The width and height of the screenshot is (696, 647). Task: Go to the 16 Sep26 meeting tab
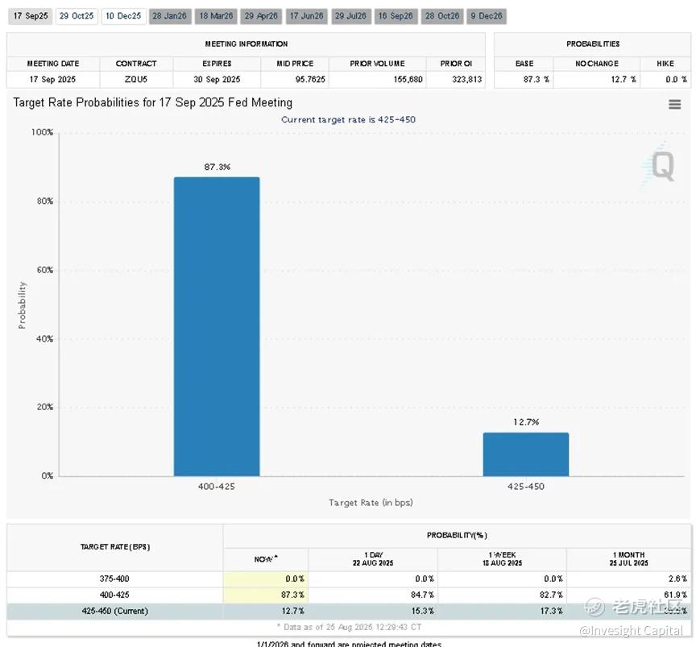[396, 16]
